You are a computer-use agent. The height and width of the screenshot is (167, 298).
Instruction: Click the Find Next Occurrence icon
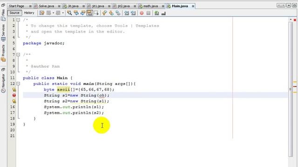[83, 13]
